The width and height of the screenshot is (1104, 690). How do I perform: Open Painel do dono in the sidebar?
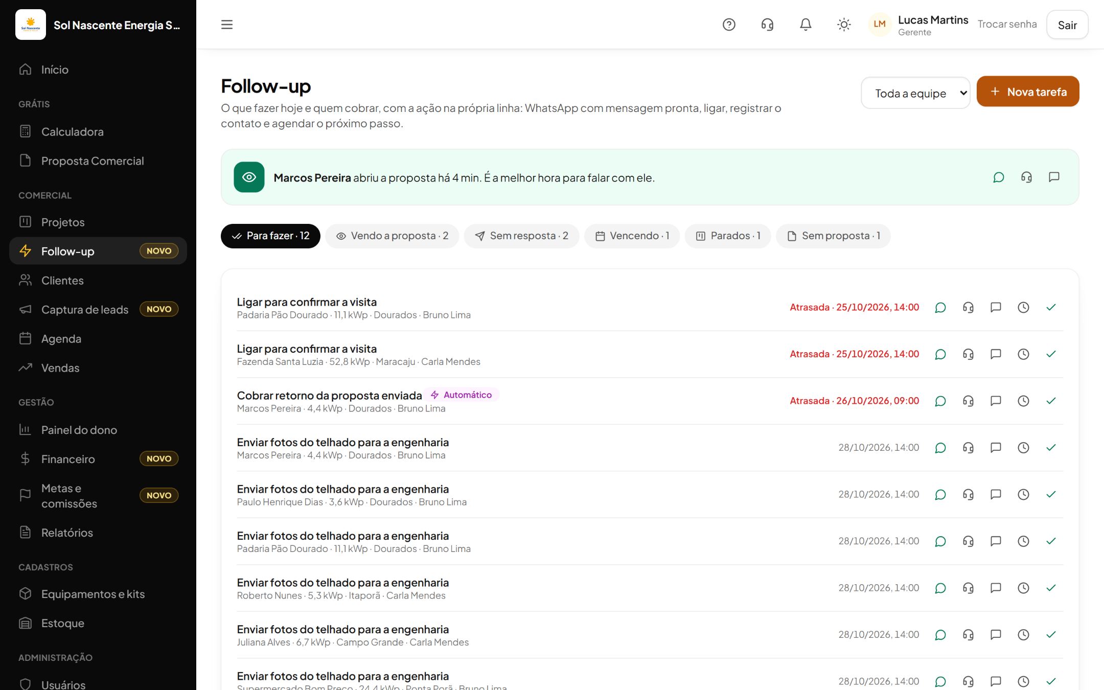coord(98,430)
